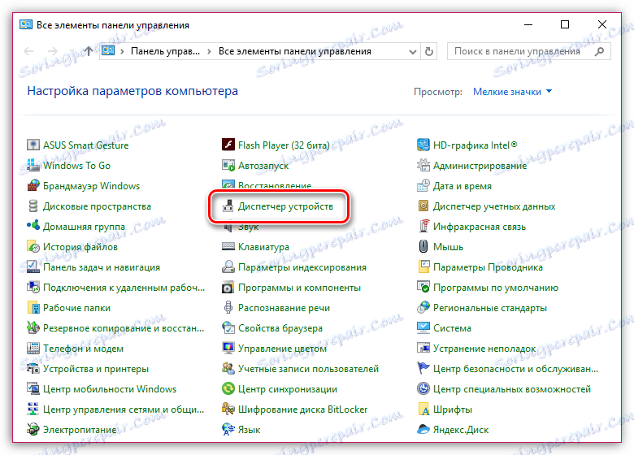Open Устранение неполадок link
This screenshot has width=634, height=455.
(484, 349)
